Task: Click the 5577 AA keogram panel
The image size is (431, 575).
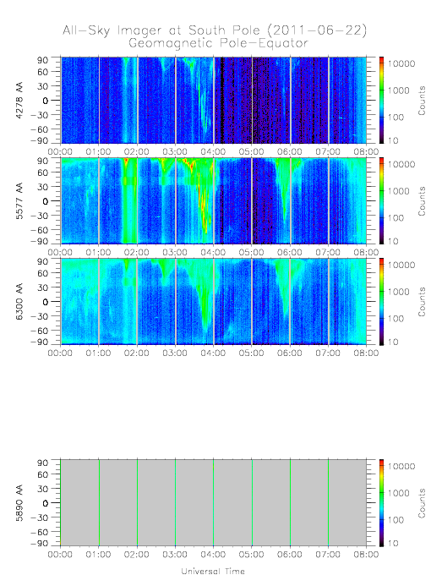Action: pyautogui.click(x=214, y=201)
